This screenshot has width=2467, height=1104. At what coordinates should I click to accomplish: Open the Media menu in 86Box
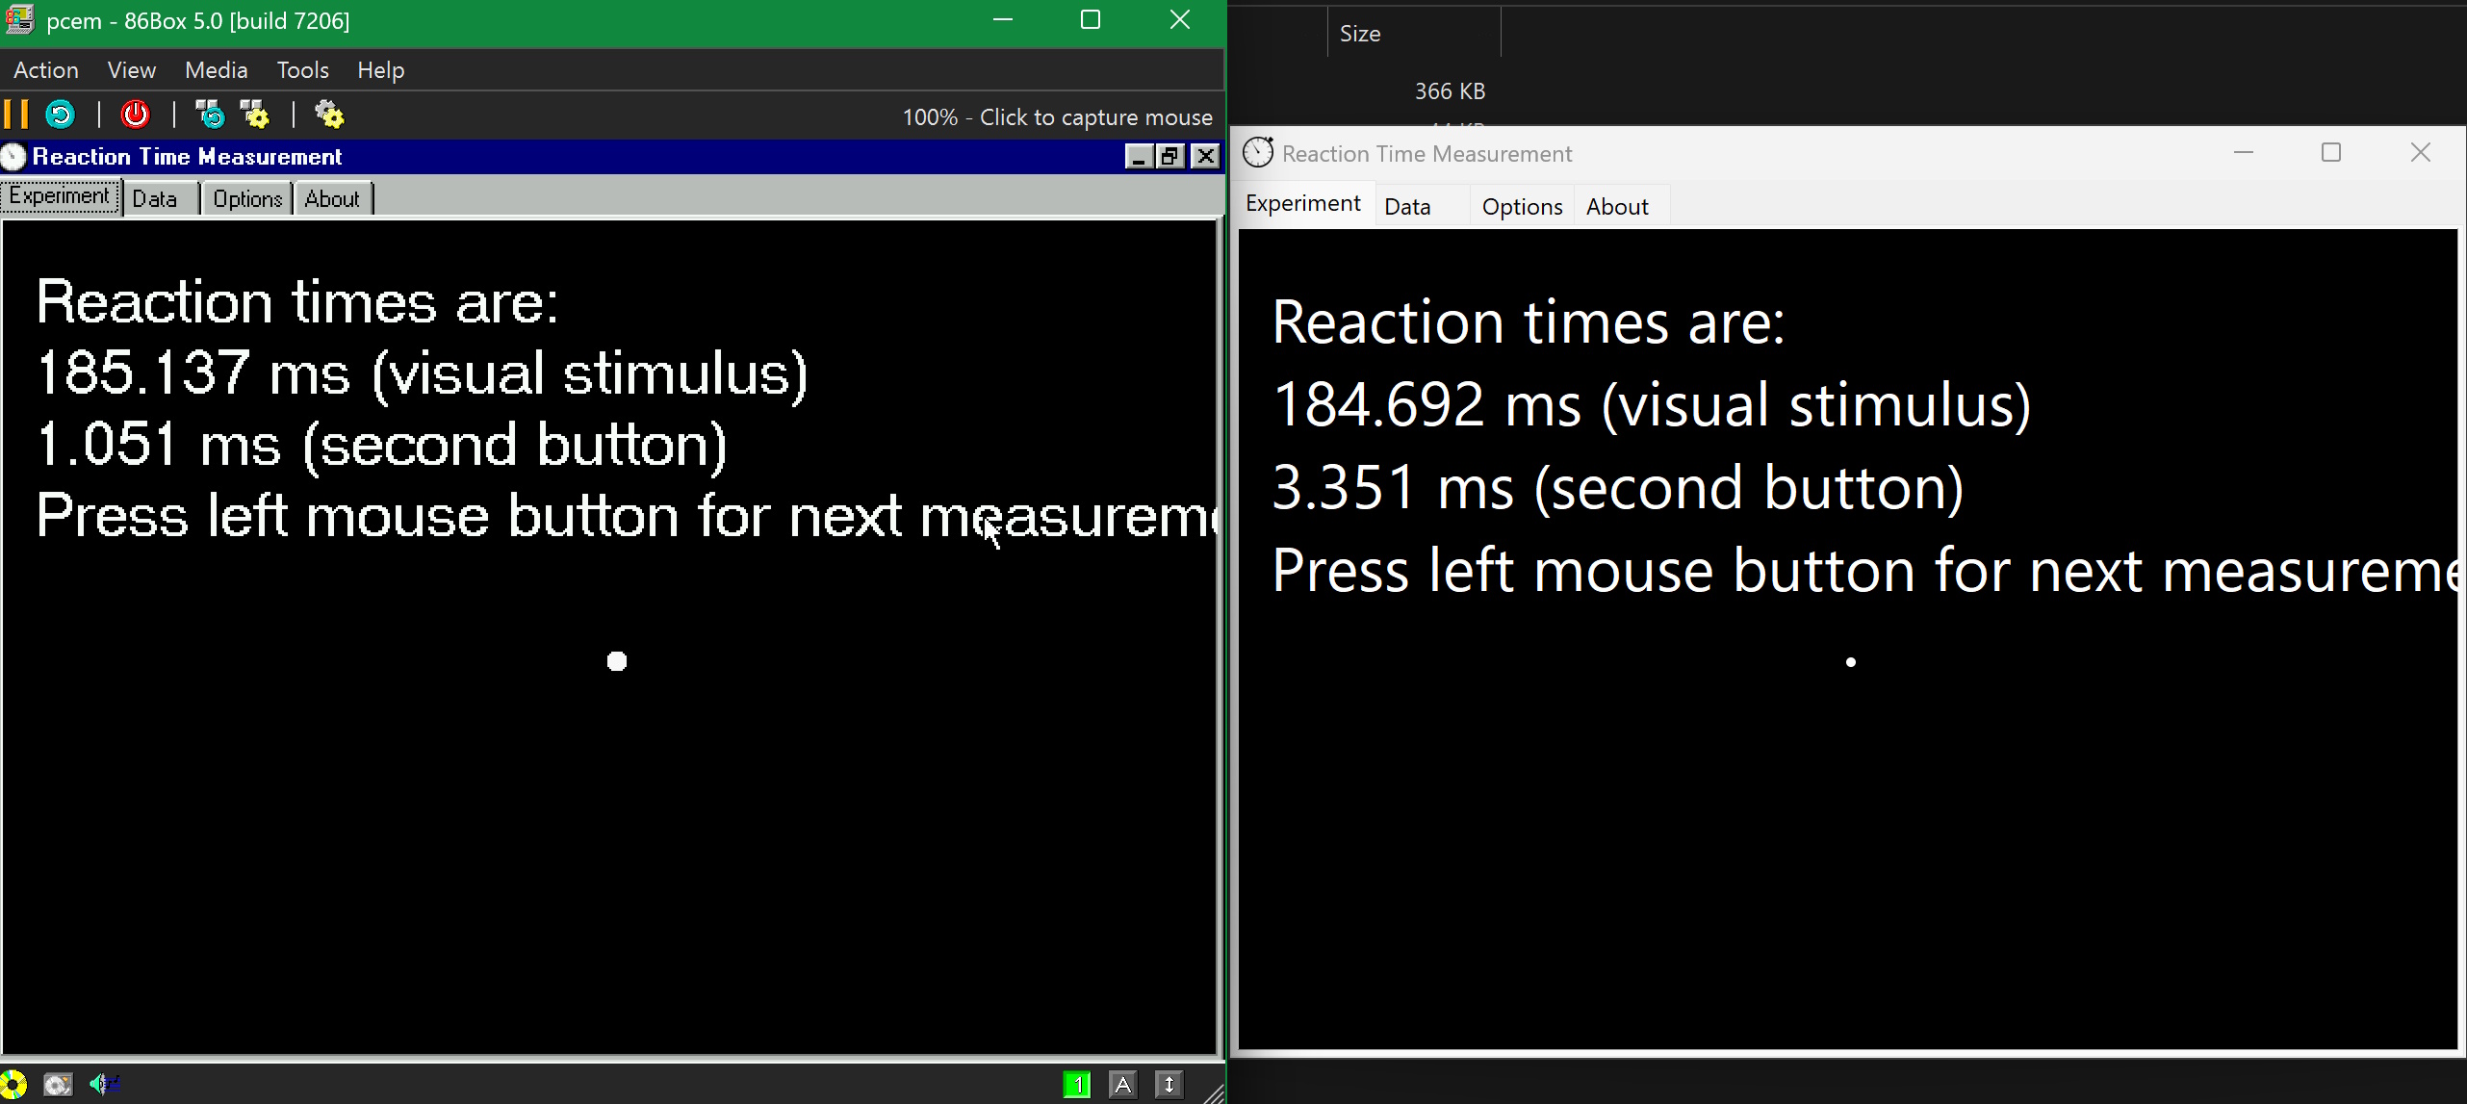click(x=217, y=70)
